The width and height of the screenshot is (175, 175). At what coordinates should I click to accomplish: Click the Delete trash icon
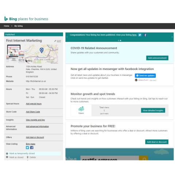point(28,157)
